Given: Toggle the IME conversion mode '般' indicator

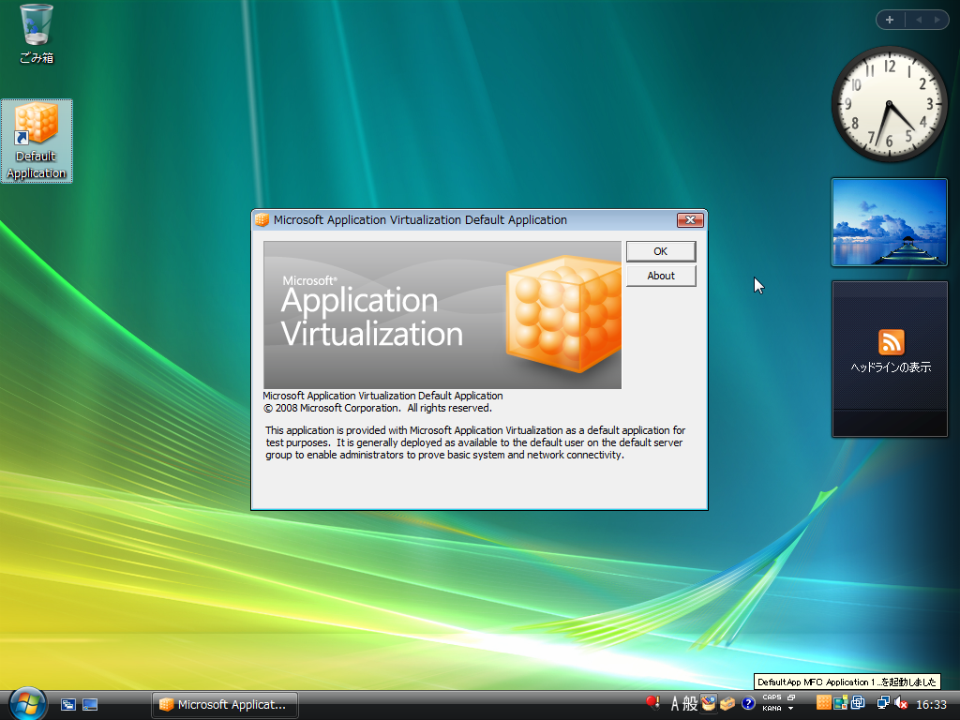Looking at the screenshot, I should click(690, 703).
